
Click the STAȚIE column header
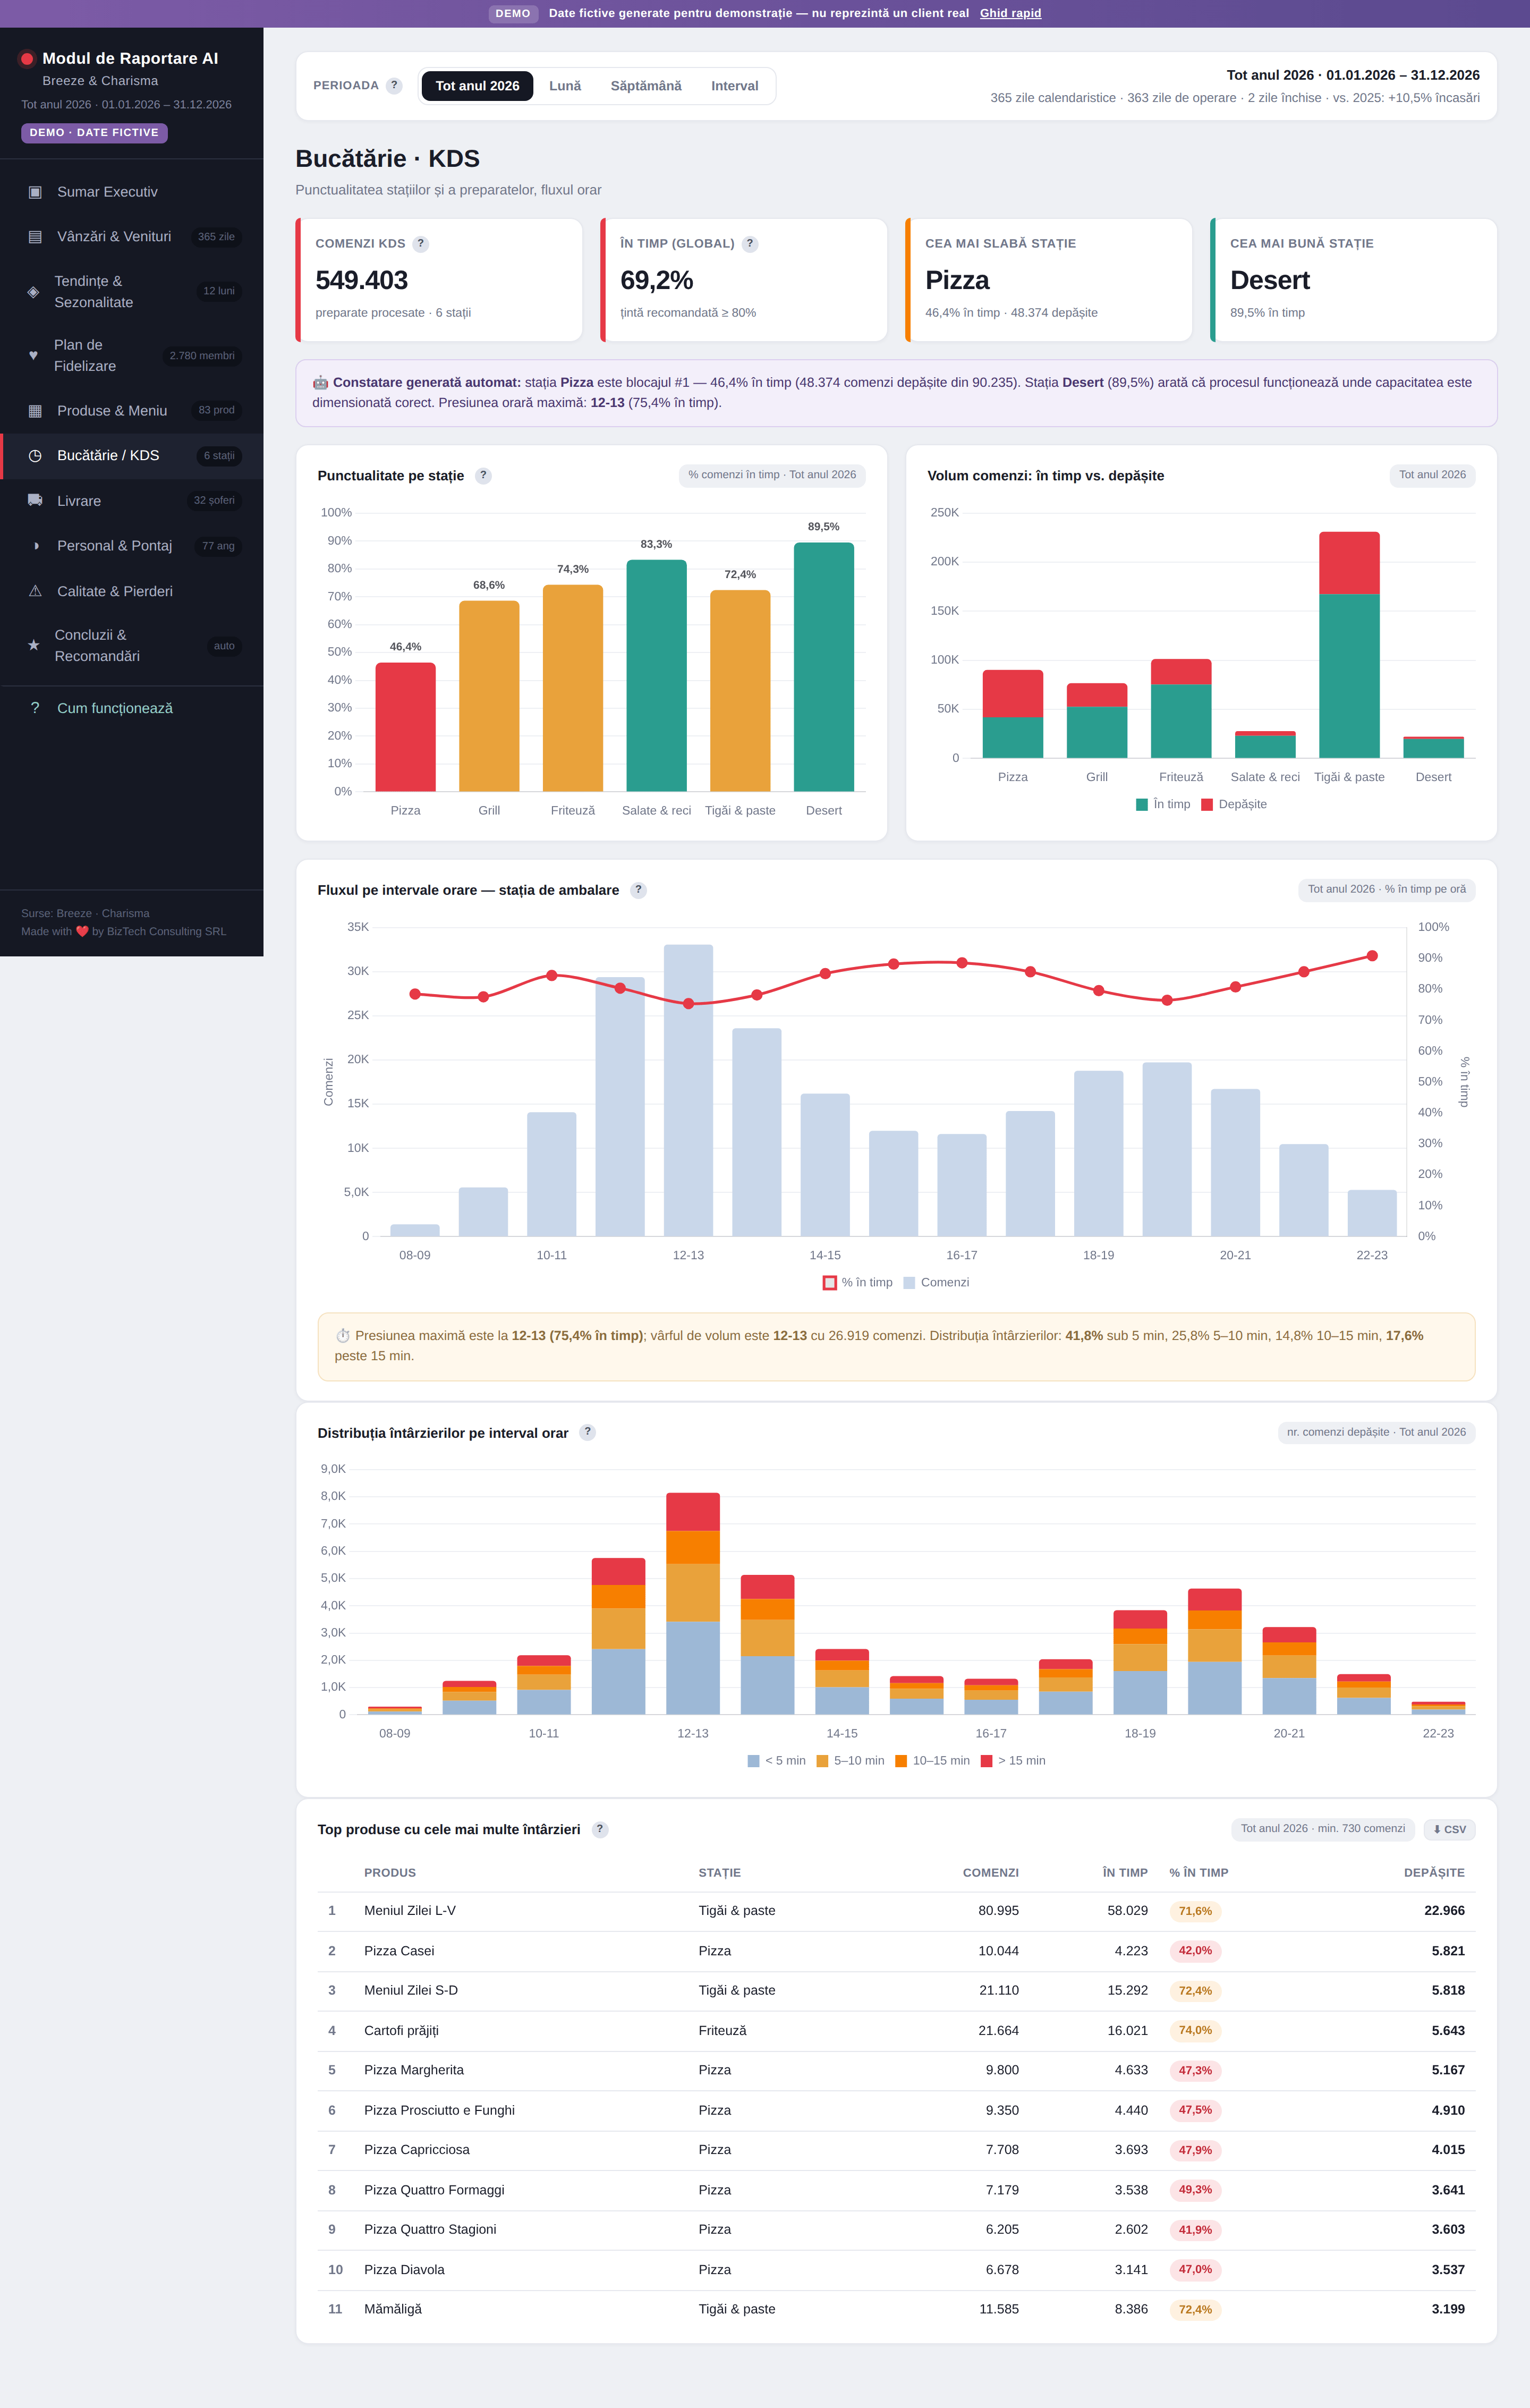[x=720, y=1872]
